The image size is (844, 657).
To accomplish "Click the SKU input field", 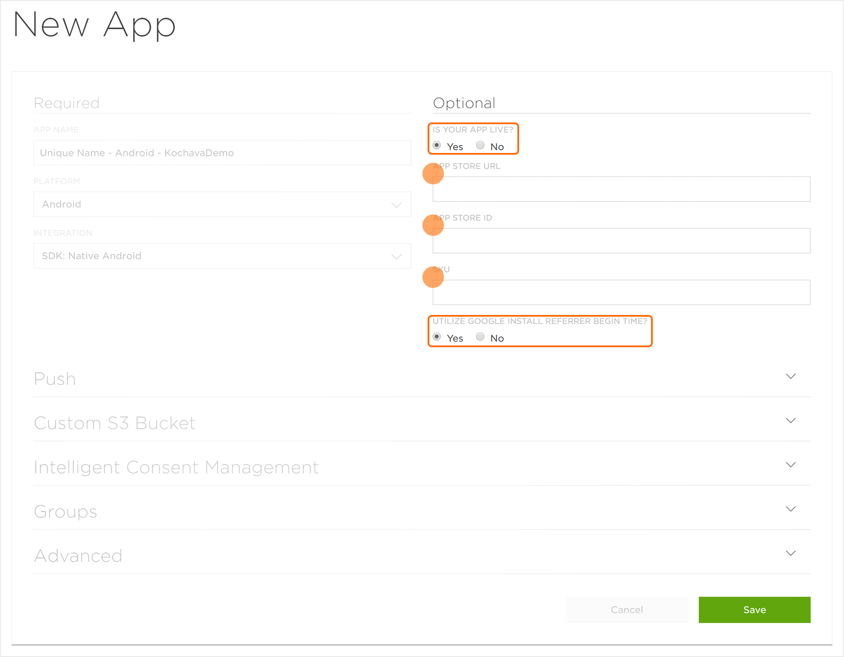I will [x=621, y=293].
